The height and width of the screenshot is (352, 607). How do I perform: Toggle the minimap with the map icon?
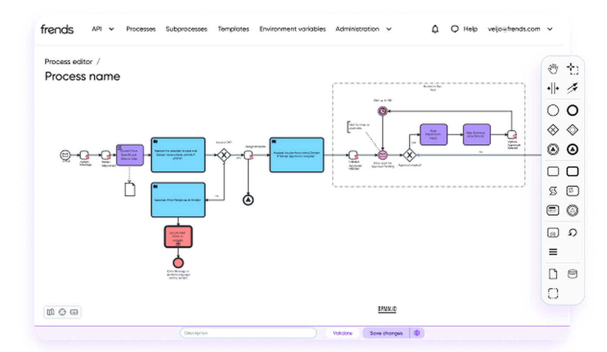point(50,312)
